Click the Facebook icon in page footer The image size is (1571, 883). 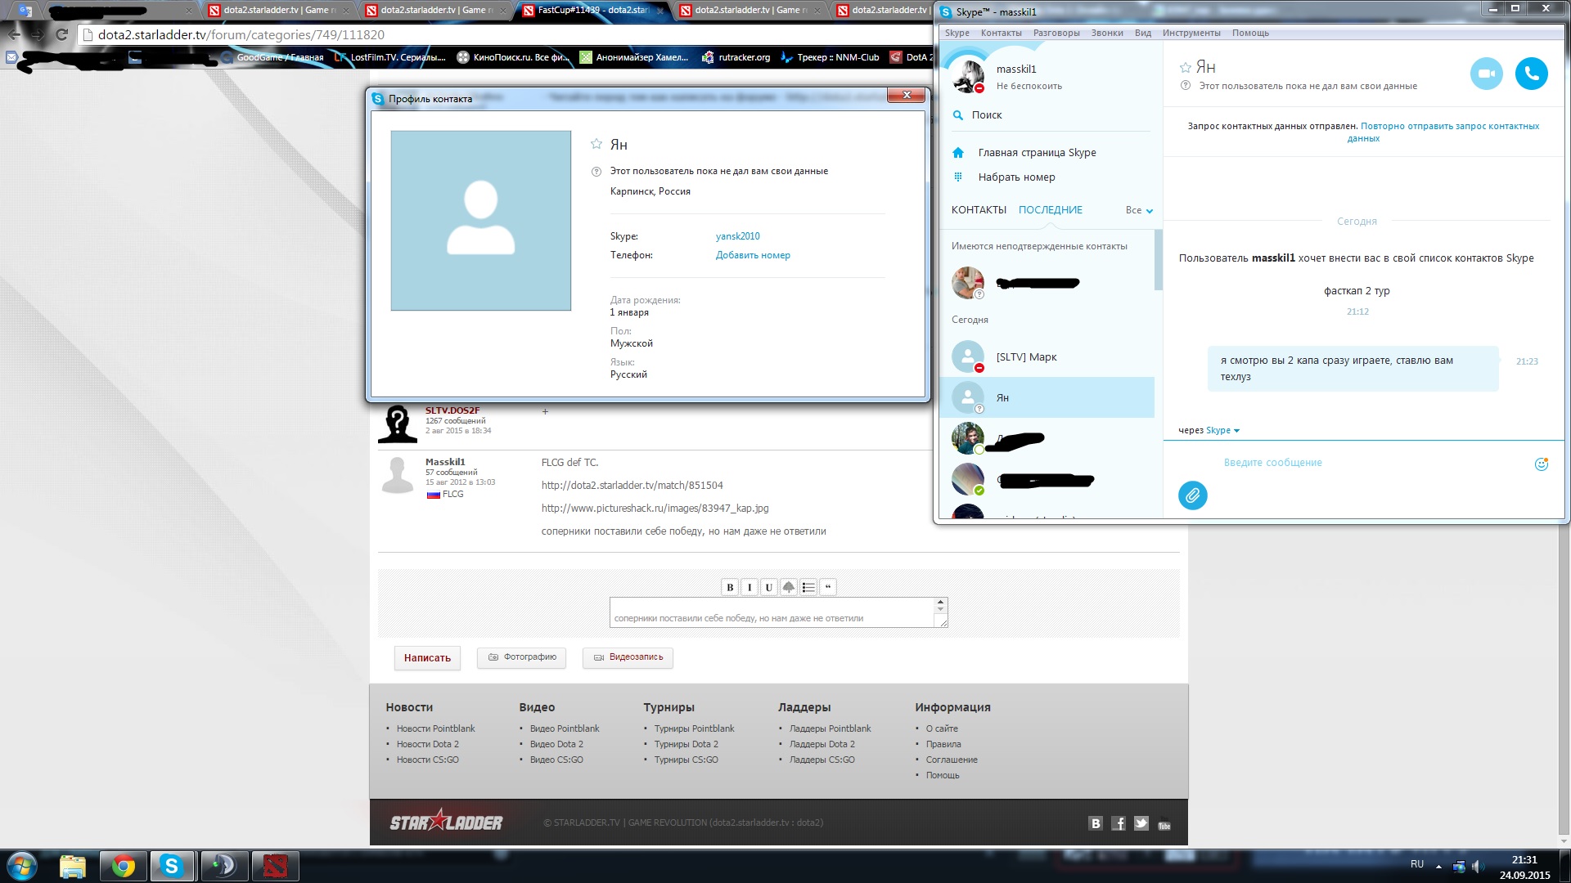coord(1119,823)
